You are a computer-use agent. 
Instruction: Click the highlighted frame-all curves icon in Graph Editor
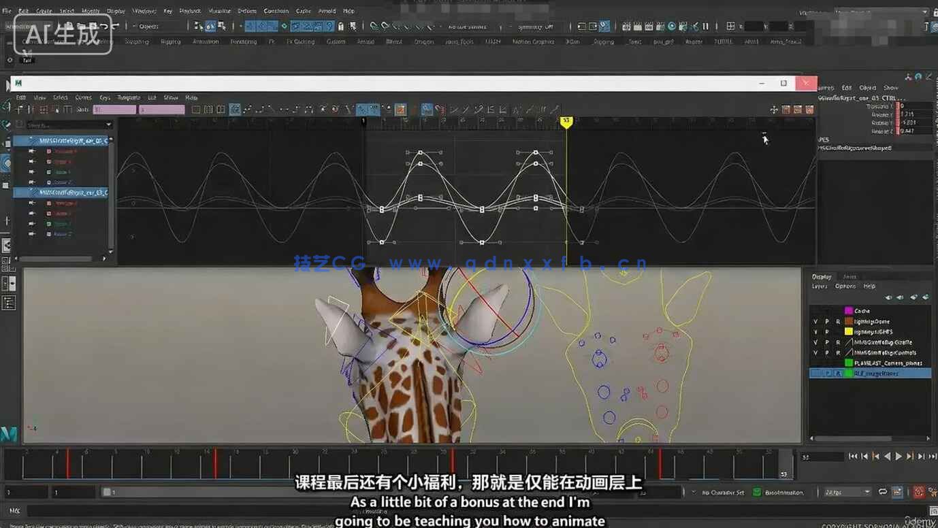click(x=235, y=110)
